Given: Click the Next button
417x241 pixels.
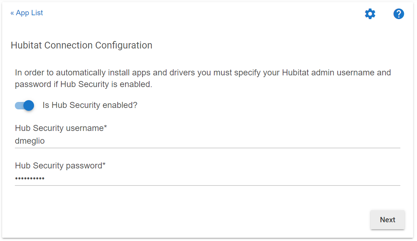Looking at the screenshot, I should [388, 220].
